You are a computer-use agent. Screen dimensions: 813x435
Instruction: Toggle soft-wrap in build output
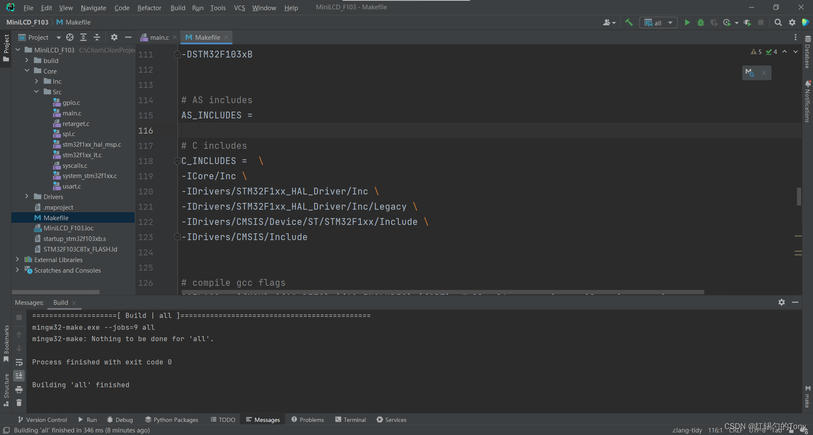[x=19, y=362]
